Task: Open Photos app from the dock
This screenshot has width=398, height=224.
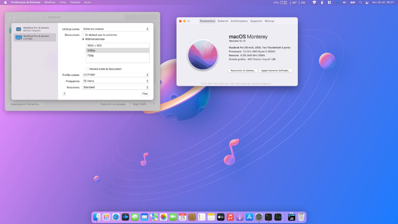Action: (x=163, y=217)
